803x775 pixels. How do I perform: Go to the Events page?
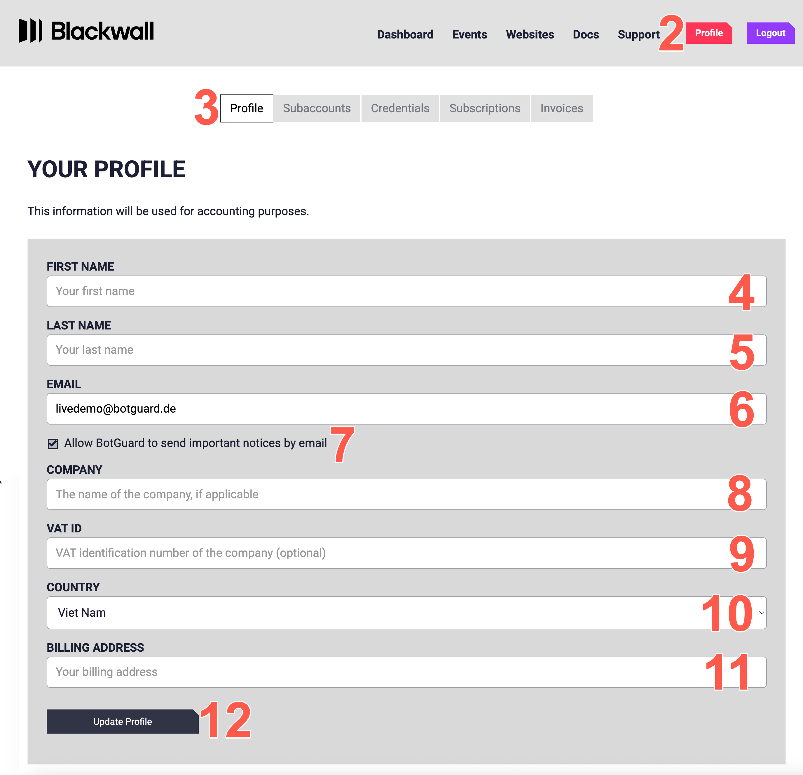tap(469, 34)
